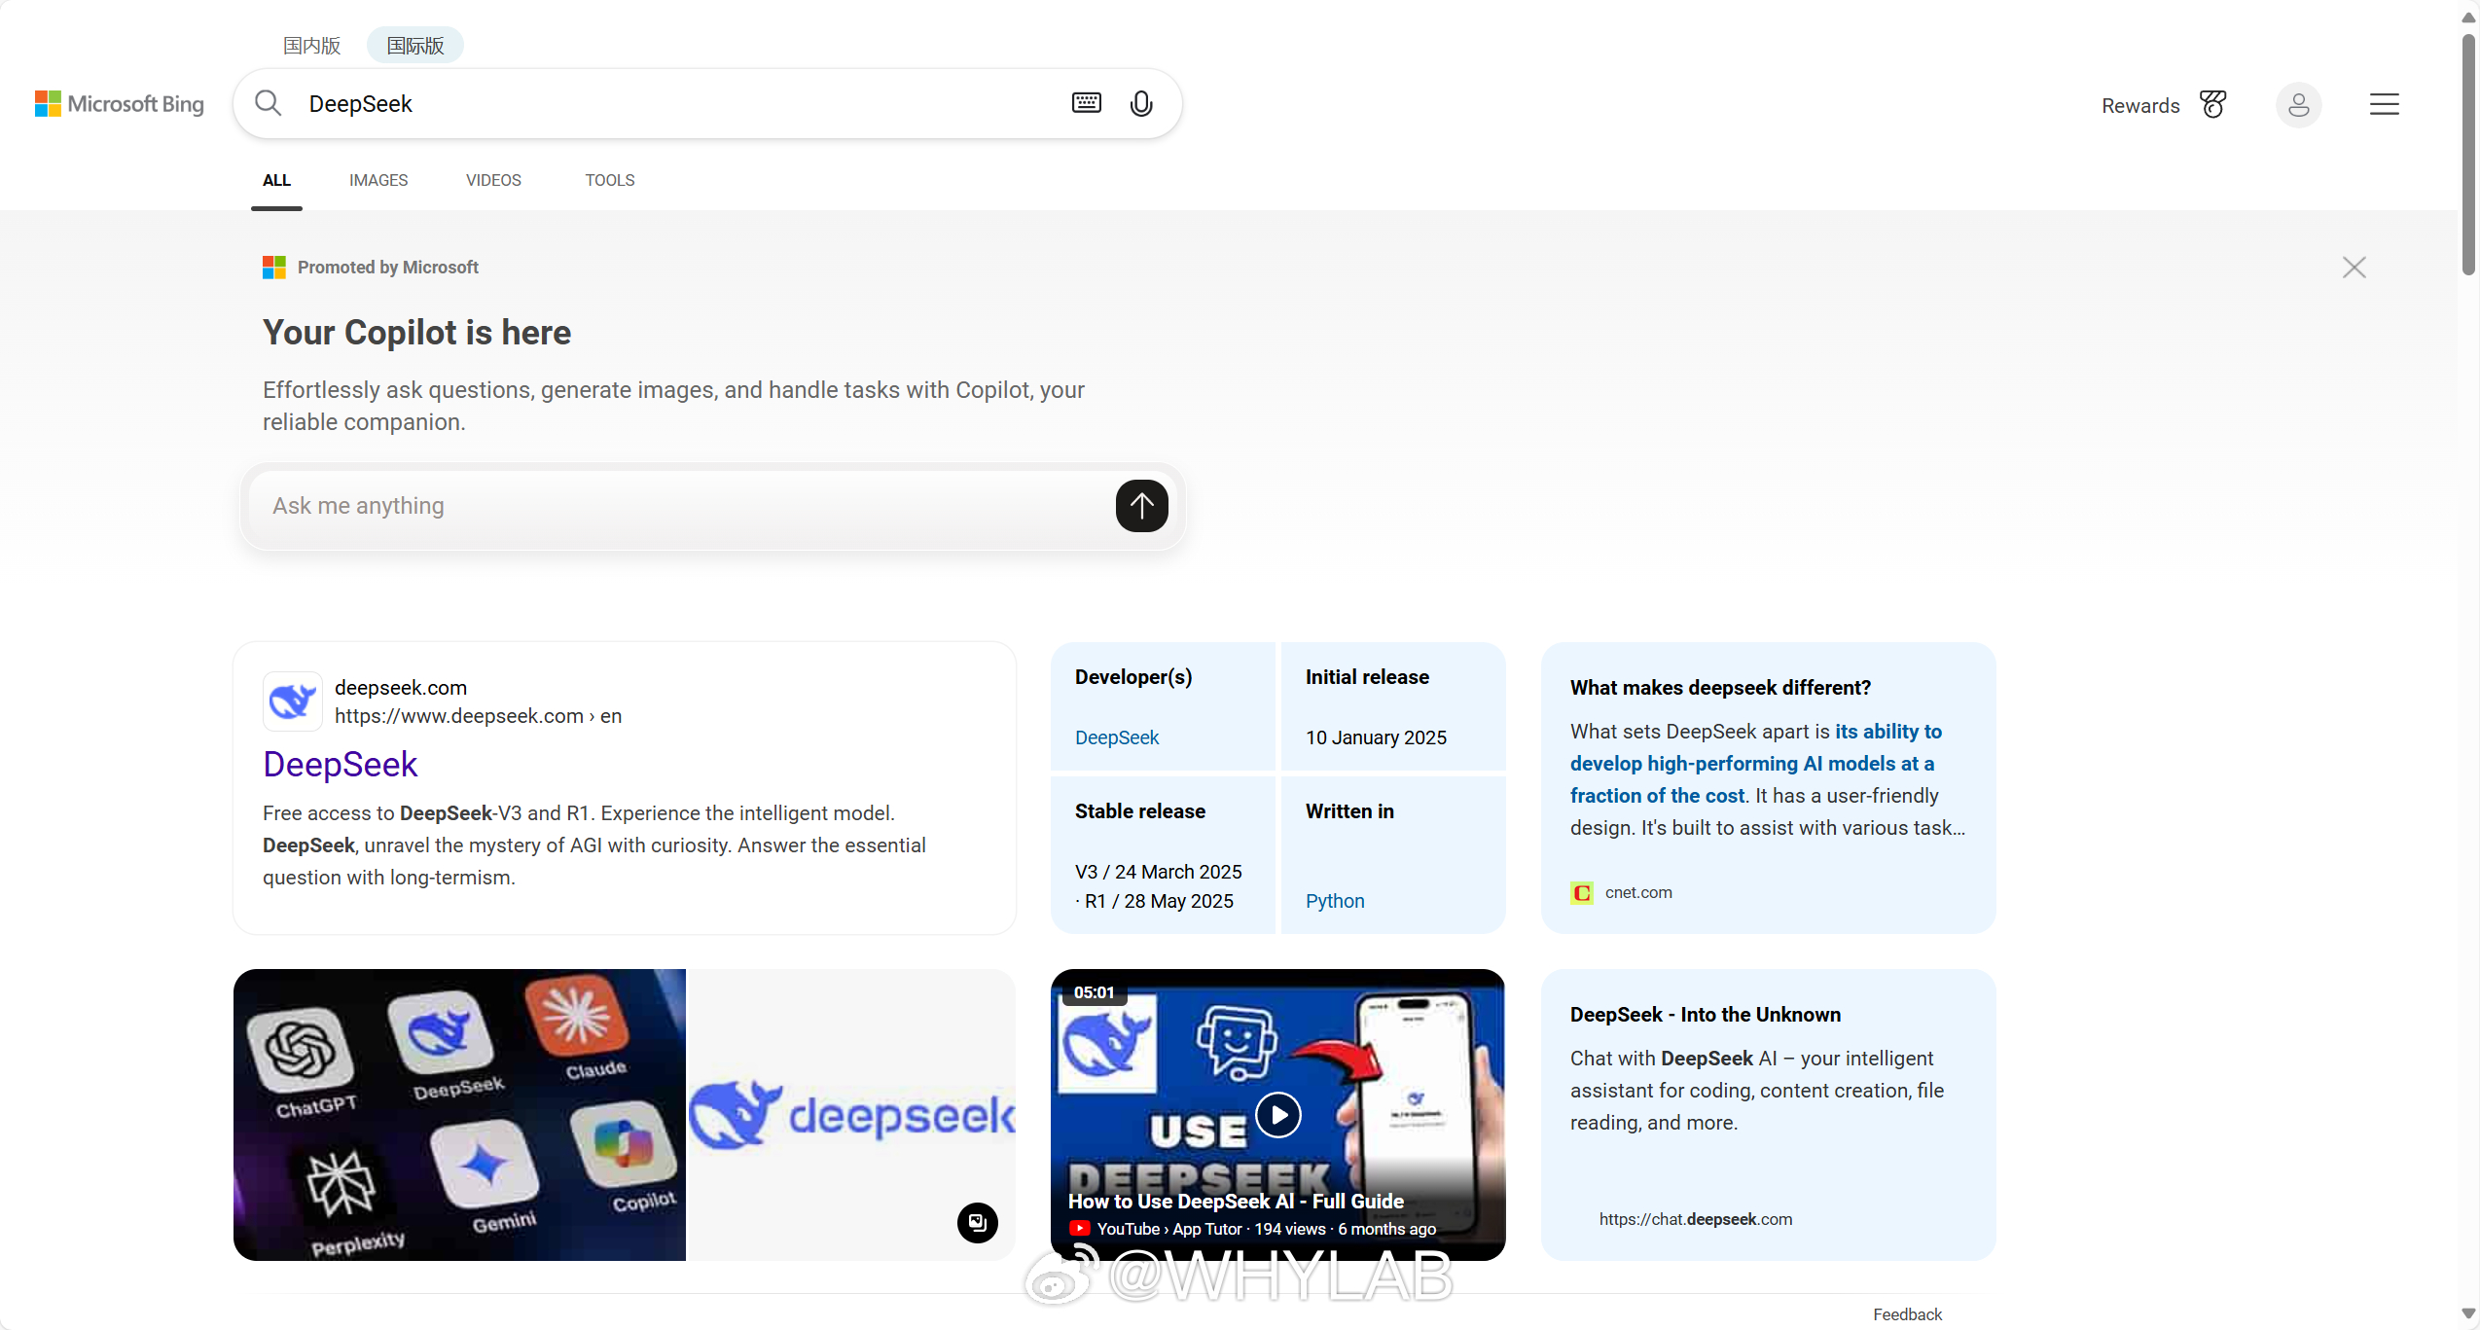Click 'What makes deepseek different?' heading
This screenshot has height=1330, width=2480.
tap(1720, 688)
